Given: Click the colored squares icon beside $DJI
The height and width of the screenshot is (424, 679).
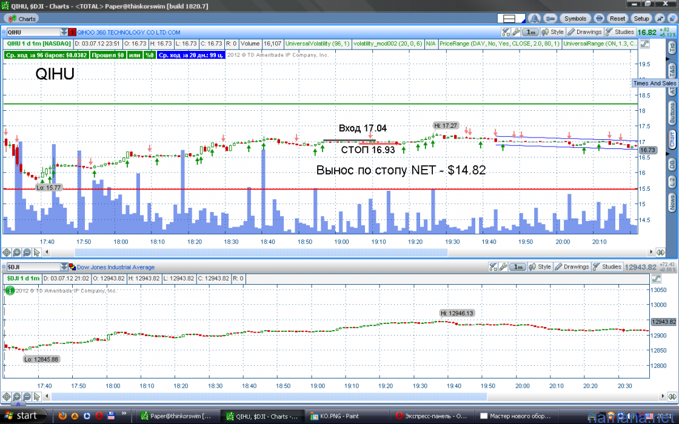Looking at the screenshot, I should 72,267.
